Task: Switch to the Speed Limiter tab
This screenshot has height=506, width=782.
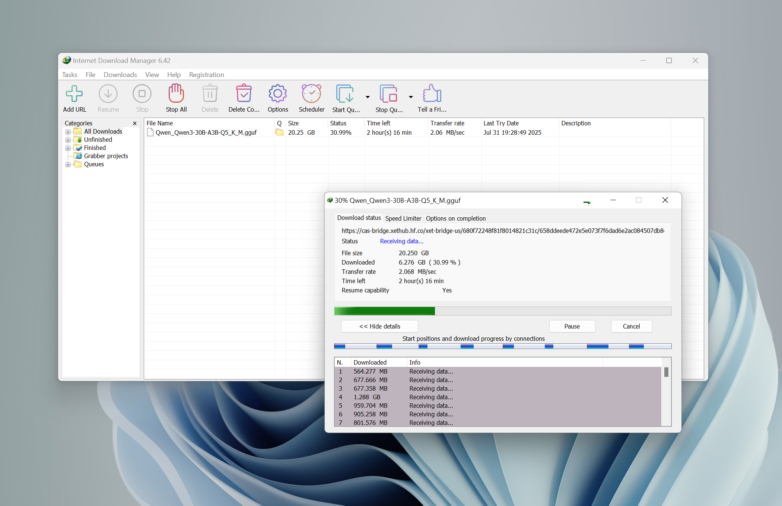Action: (403, 218)
